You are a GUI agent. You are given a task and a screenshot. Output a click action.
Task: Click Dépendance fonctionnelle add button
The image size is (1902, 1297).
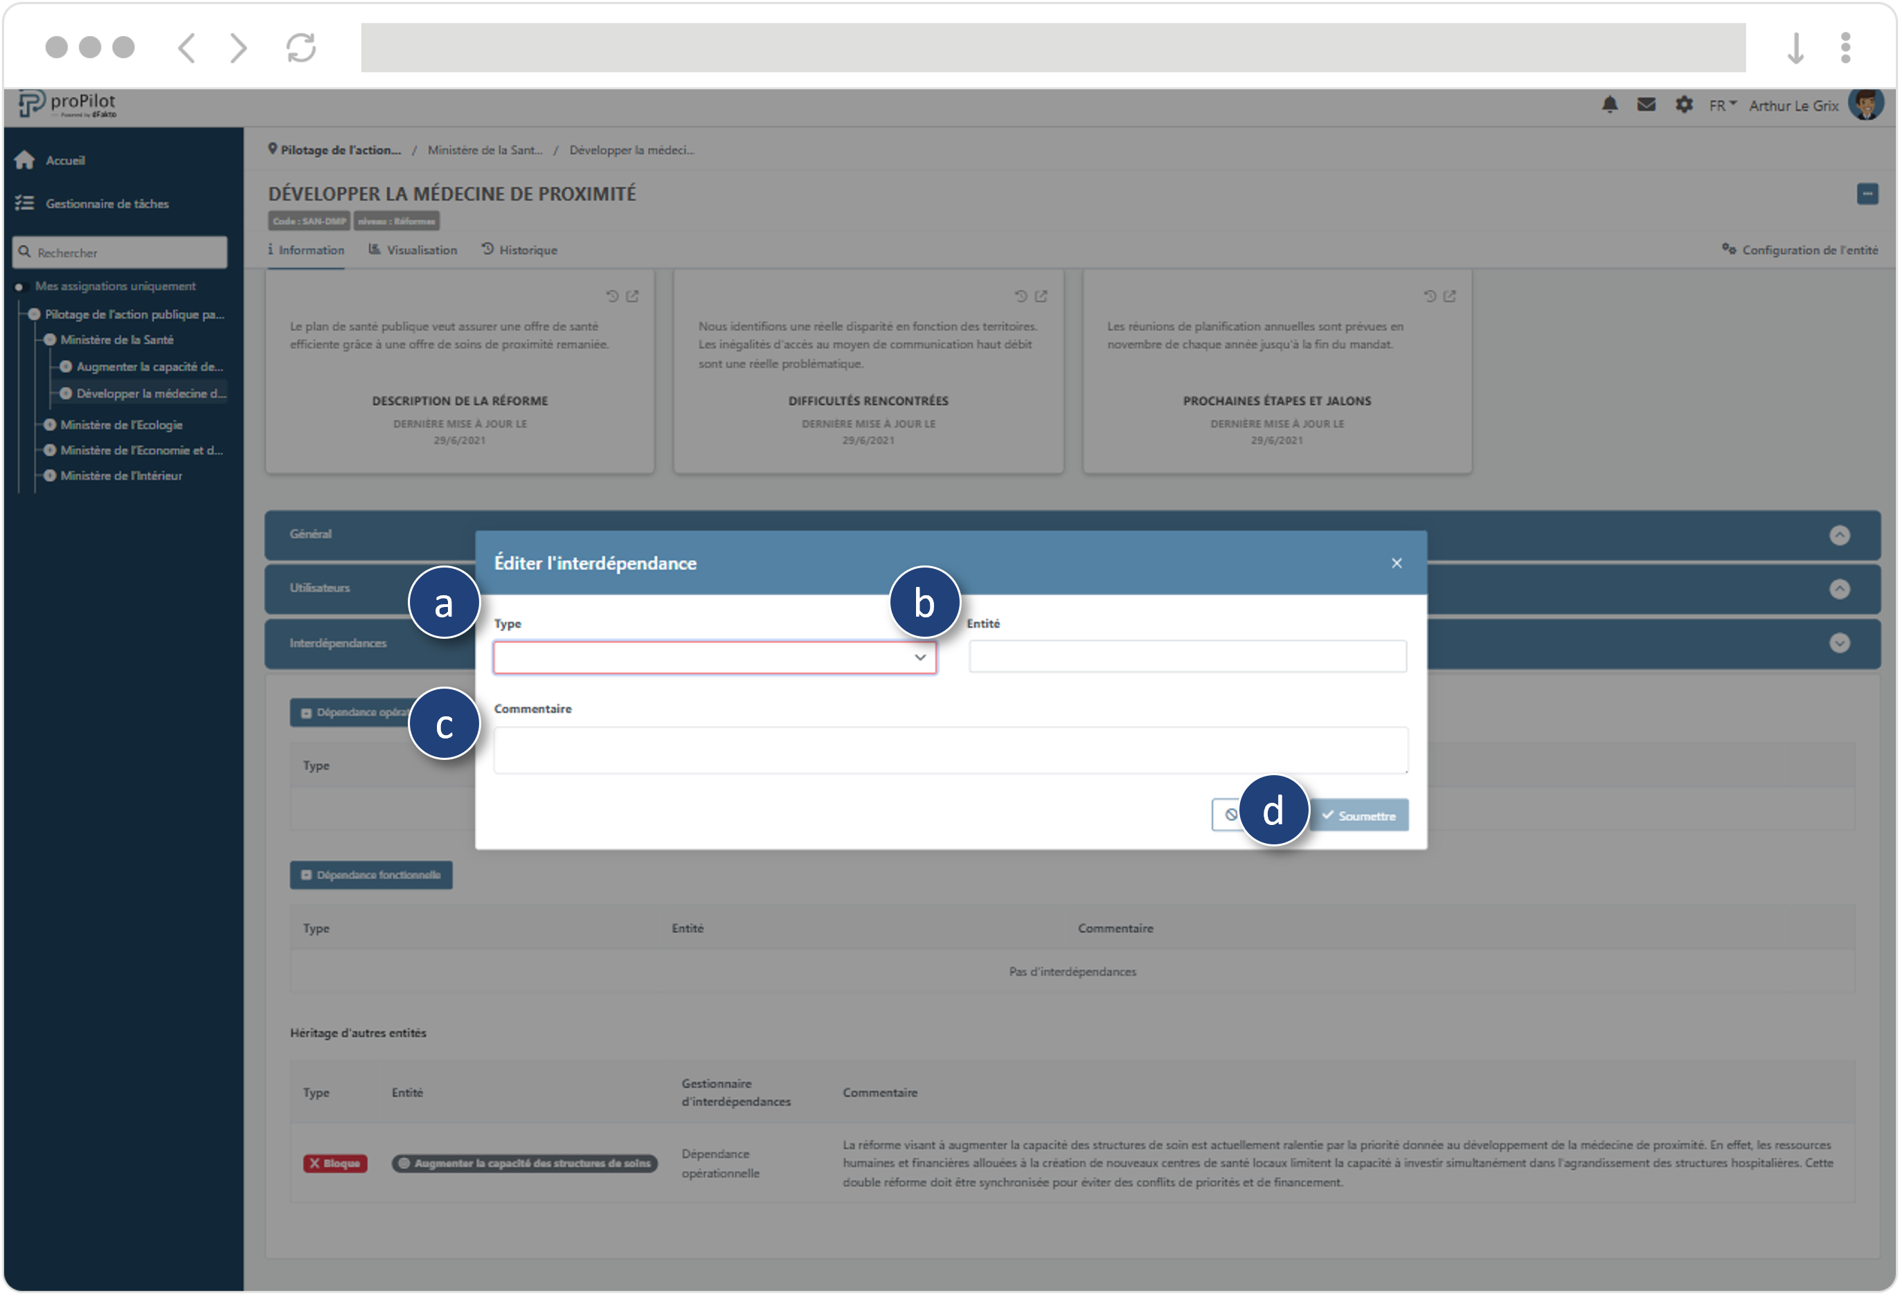pos(370,875)
